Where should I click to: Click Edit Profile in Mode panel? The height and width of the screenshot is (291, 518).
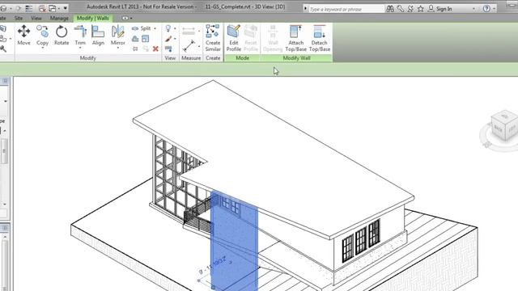tap(234, 38)
